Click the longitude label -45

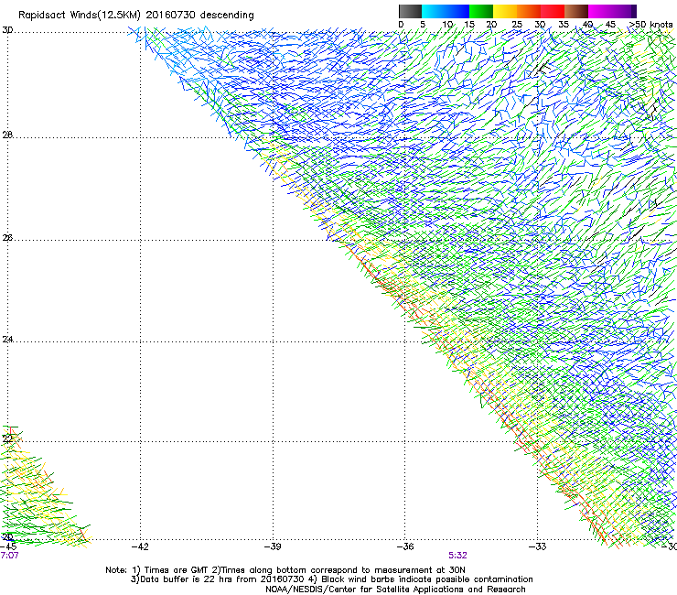8,546
